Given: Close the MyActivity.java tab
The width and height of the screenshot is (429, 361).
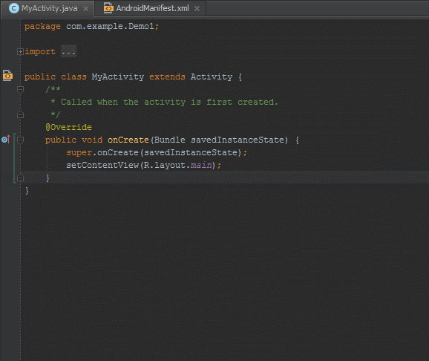Looking at the screenshot, I should pyautogui.click(x=85, y=9).
